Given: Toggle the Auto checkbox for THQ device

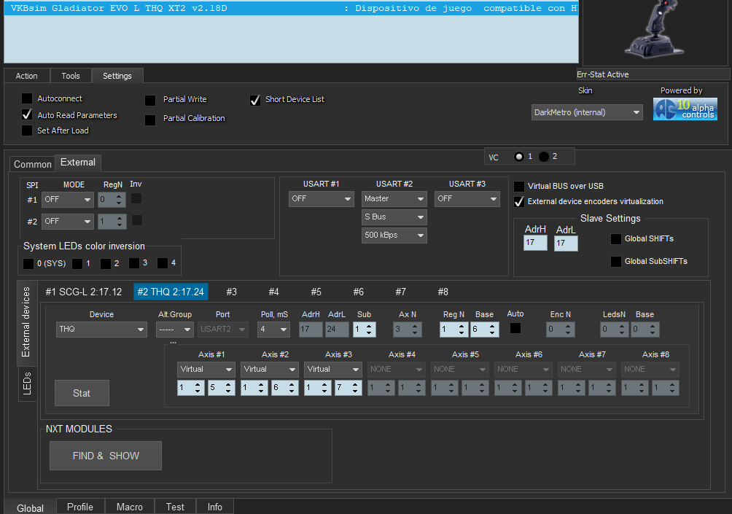Looking at the screenshot, I should pos(515,328).
